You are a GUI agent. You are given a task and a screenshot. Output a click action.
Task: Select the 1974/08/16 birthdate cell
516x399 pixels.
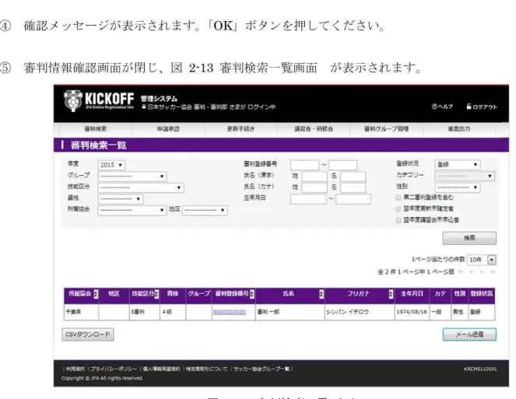[x=412, y=312]
